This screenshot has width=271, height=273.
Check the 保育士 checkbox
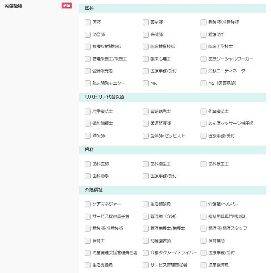click(87, 241)
